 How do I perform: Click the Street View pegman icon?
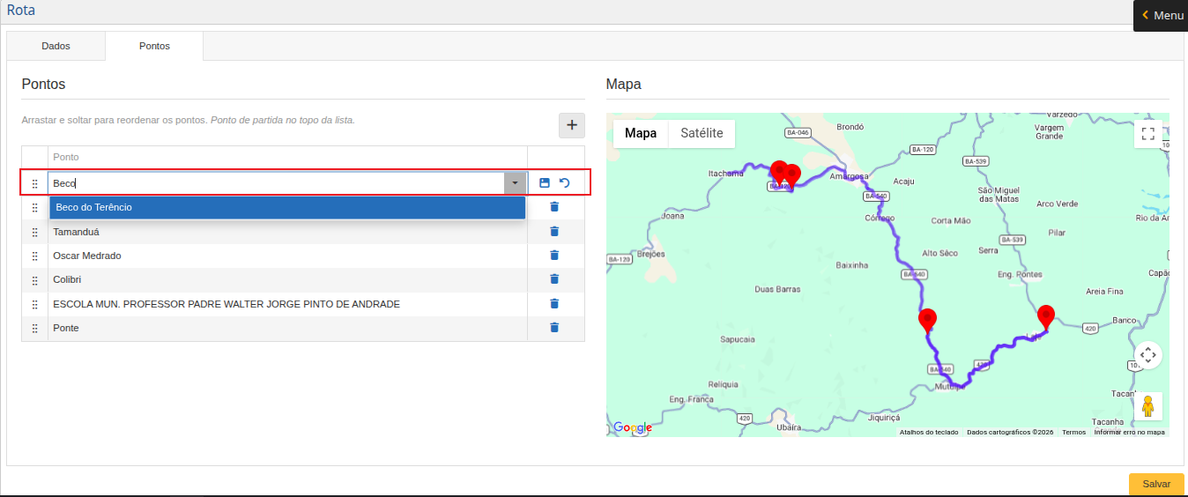click(x=1147, y=406)
